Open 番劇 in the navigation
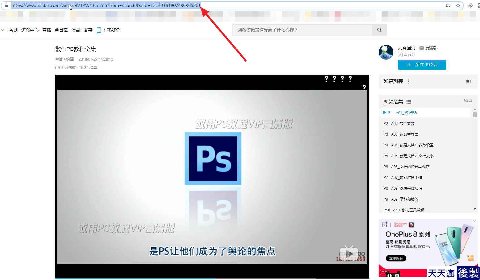Image resolution: width=480 pixels, height=280 pixels. 13,30
